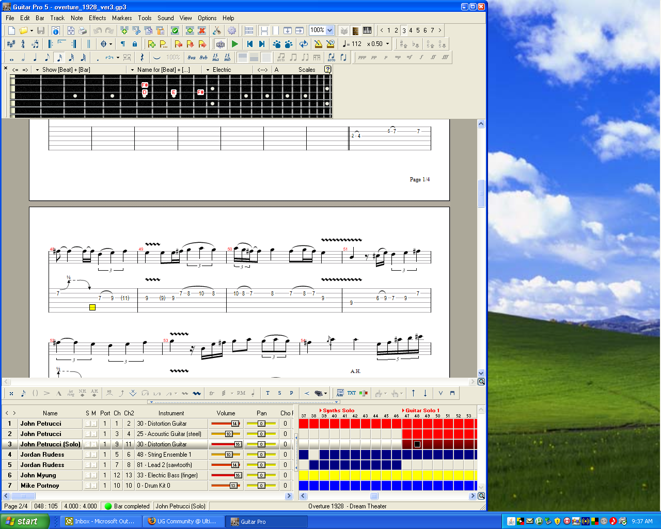Click the loop playback icon

click(x=304, y=44)
